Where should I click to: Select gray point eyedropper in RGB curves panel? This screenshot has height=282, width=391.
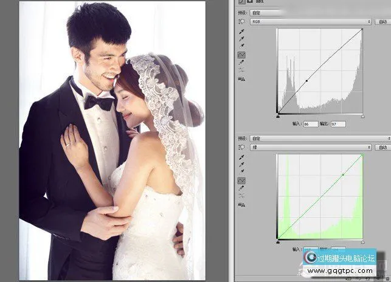pyautogui.click(x=241, y=38)
